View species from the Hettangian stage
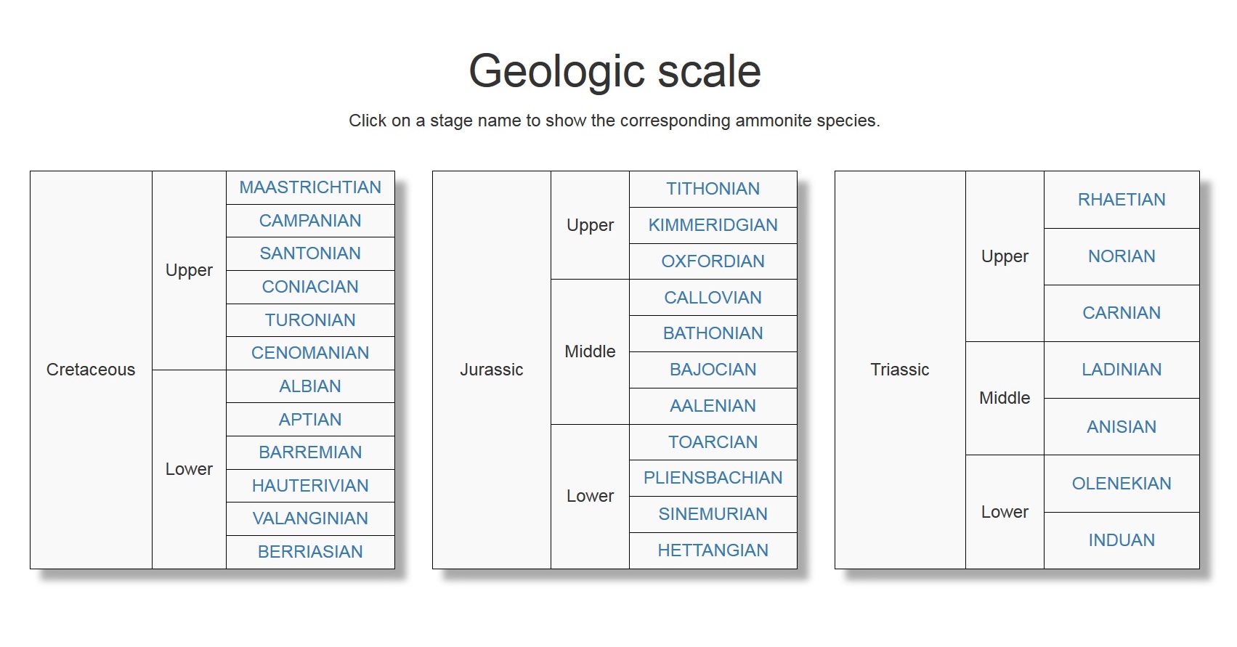This screenshot has width=1237, height=647. 713,550
